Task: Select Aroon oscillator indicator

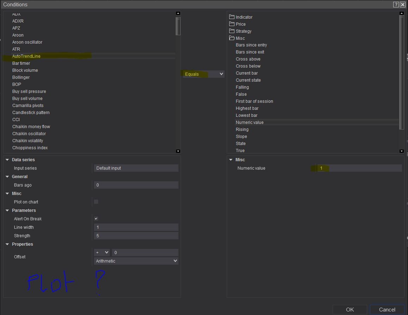Action: click(27, 42)
